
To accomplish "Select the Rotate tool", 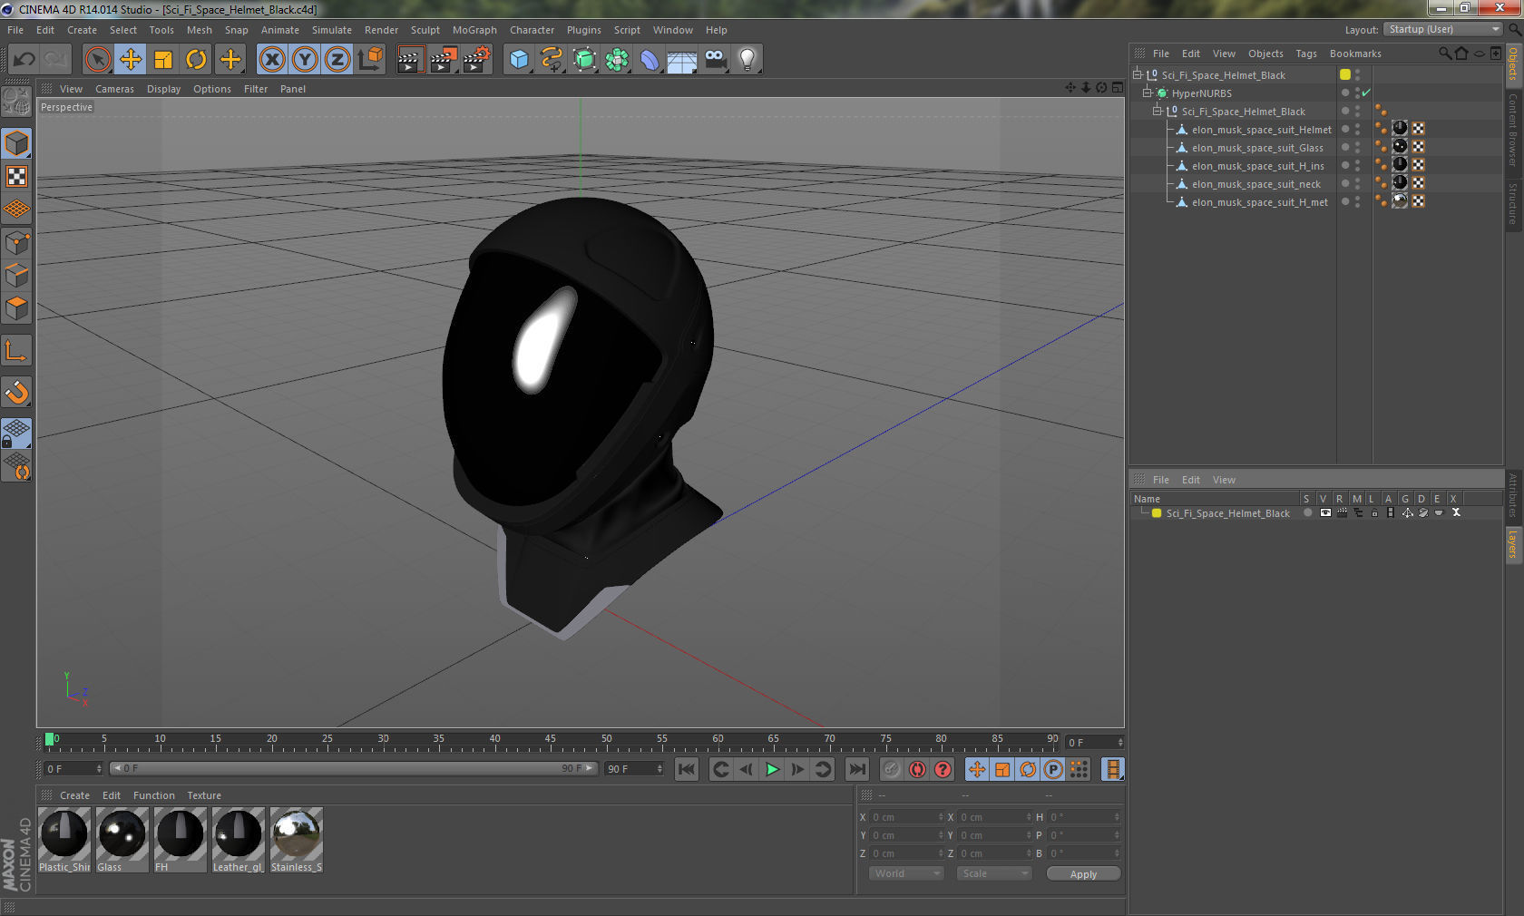I will tap(196, 60).
